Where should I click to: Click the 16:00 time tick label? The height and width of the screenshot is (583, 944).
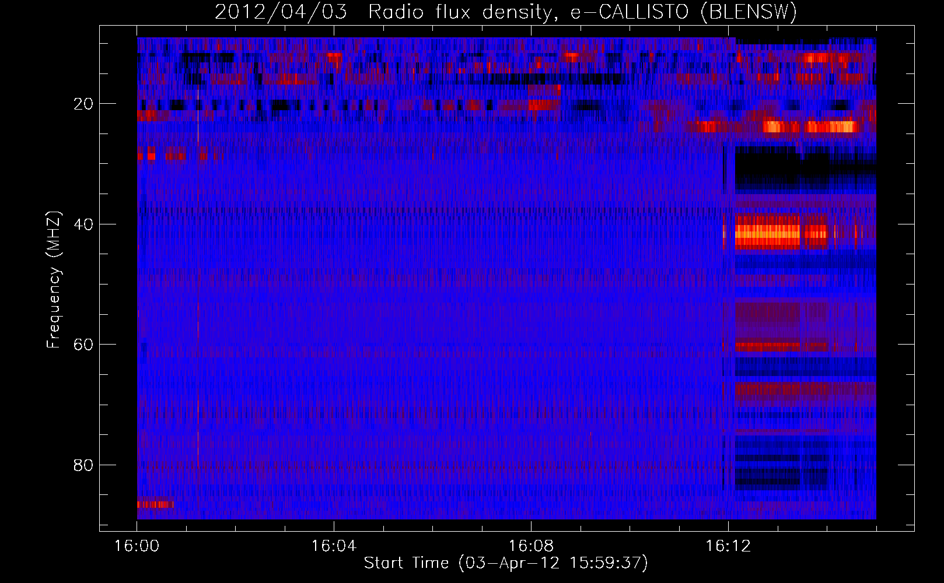tap(137, 546)
